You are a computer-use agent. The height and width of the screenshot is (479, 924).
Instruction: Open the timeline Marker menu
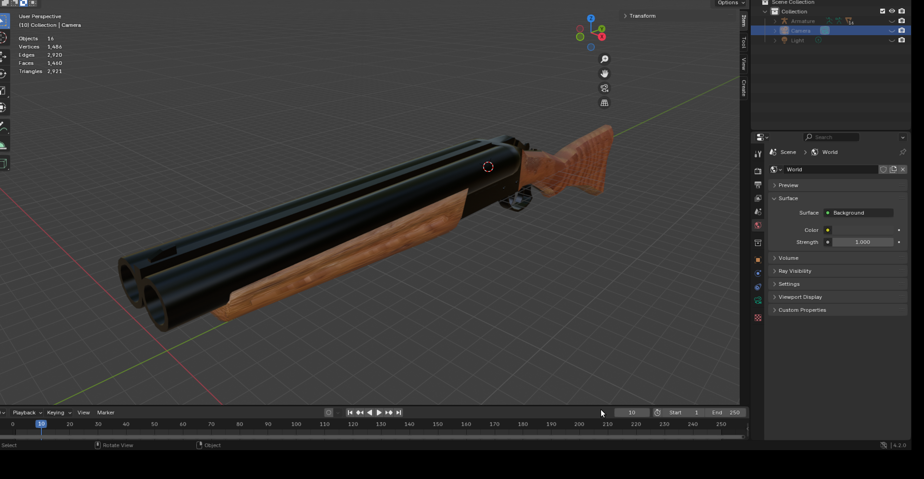(106, 413)
